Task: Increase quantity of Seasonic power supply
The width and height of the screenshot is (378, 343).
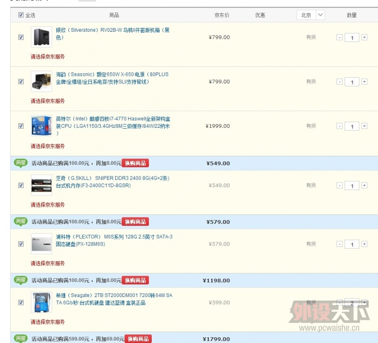Action: [364, 82]
